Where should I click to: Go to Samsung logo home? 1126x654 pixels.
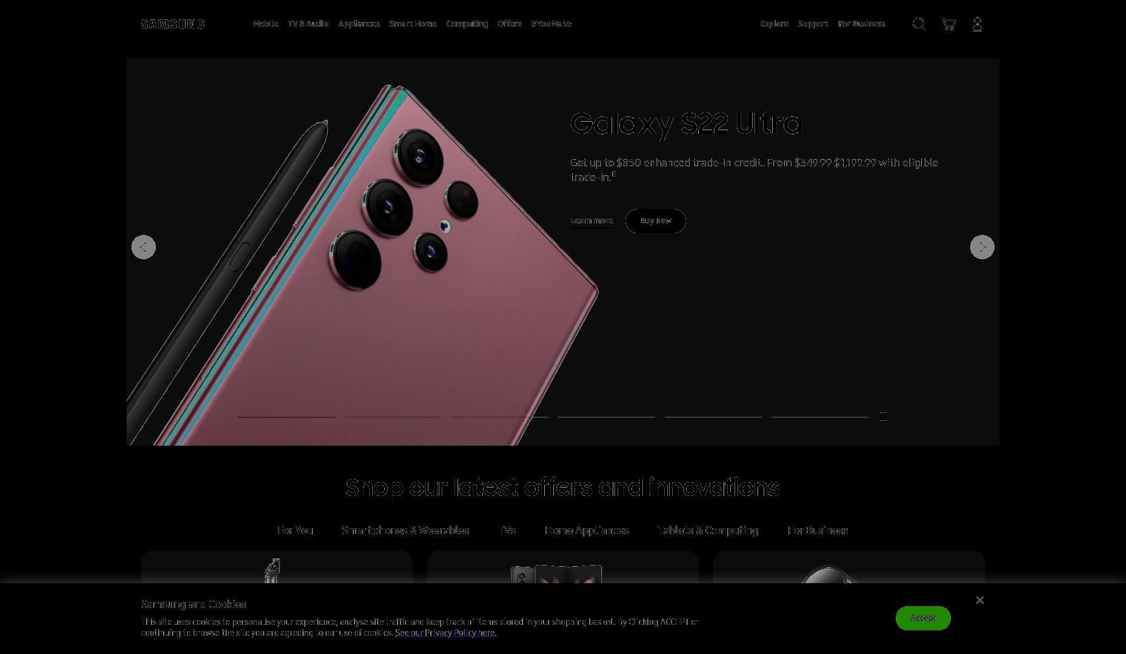click(x=173, y=24)
